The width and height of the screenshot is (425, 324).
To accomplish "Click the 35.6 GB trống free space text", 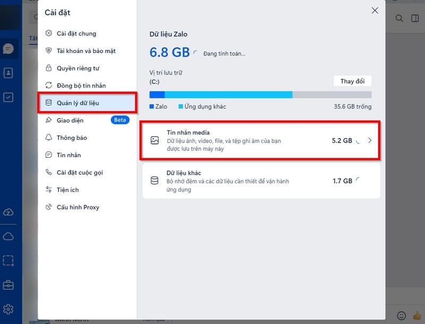I will tap(353, 106).
